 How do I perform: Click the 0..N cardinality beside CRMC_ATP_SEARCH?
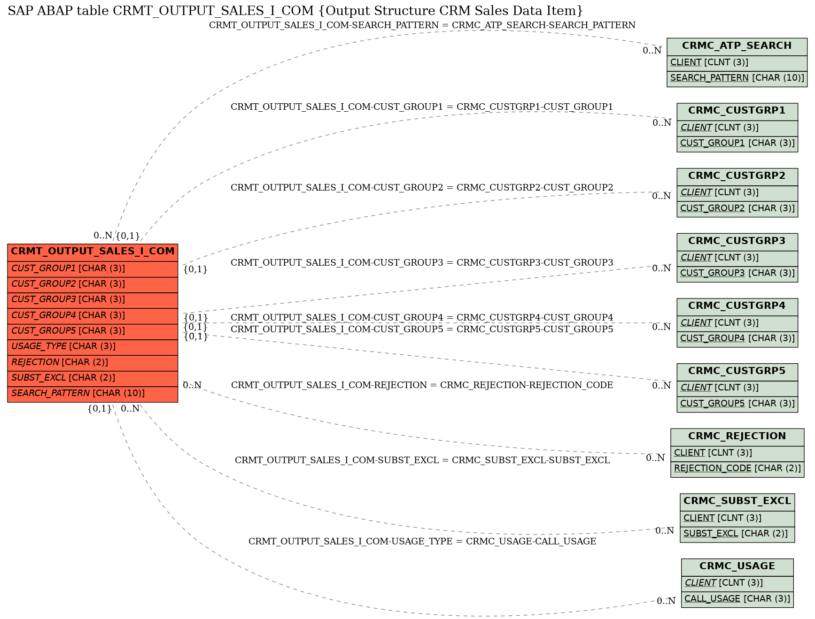652,51
